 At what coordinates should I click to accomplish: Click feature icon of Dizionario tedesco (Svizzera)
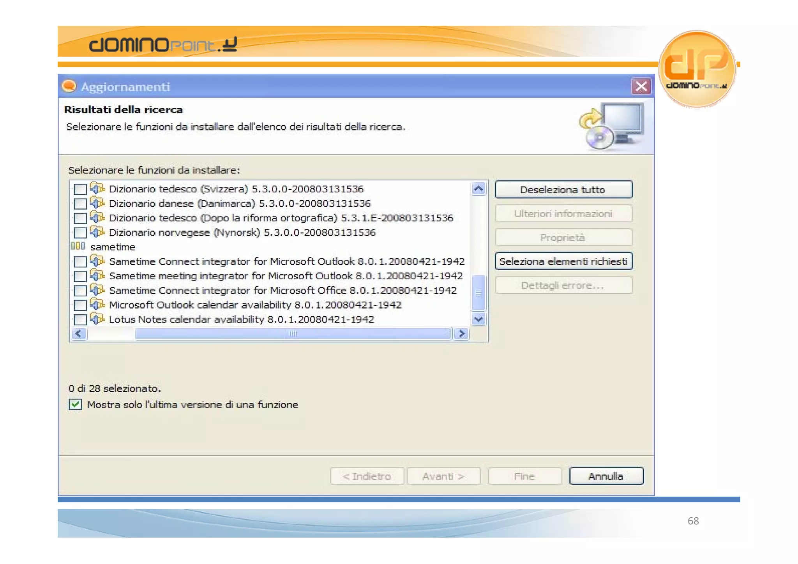[x=97, y=188]
